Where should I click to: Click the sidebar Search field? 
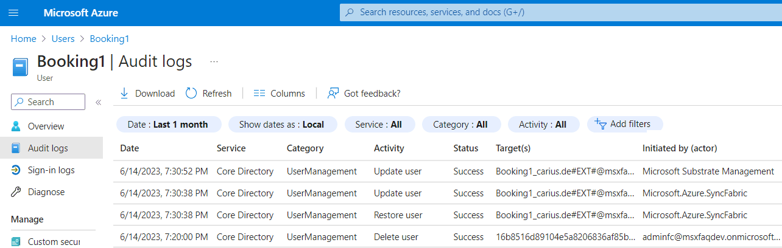click(48, 102)
